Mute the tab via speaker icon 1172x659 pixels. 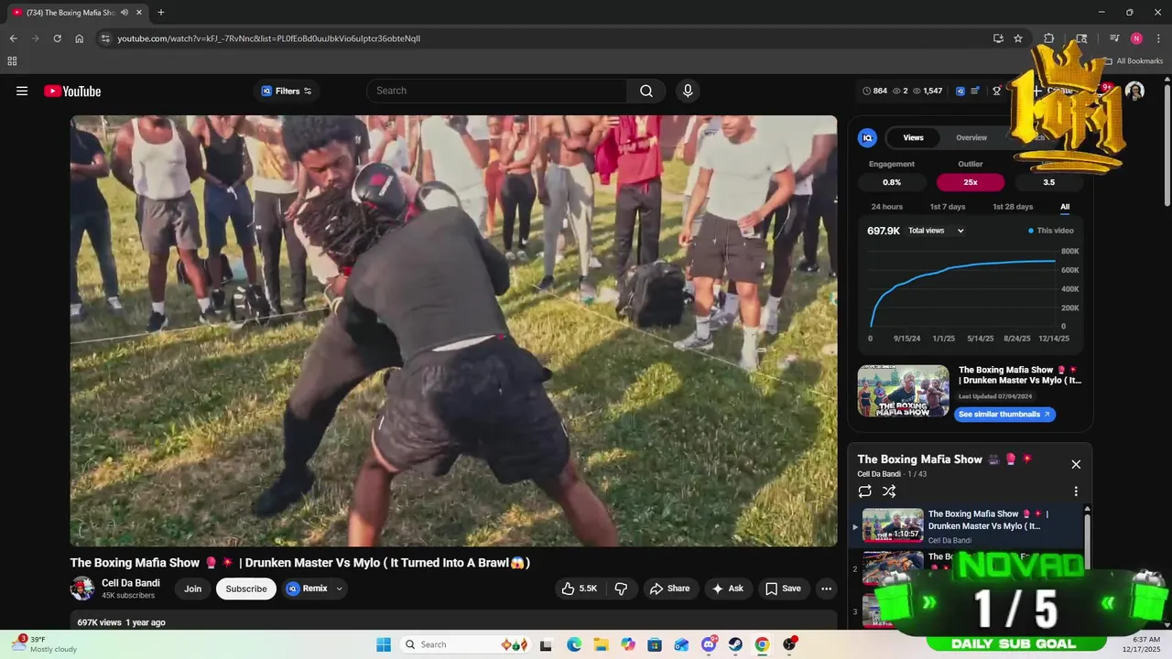[125, 13]
